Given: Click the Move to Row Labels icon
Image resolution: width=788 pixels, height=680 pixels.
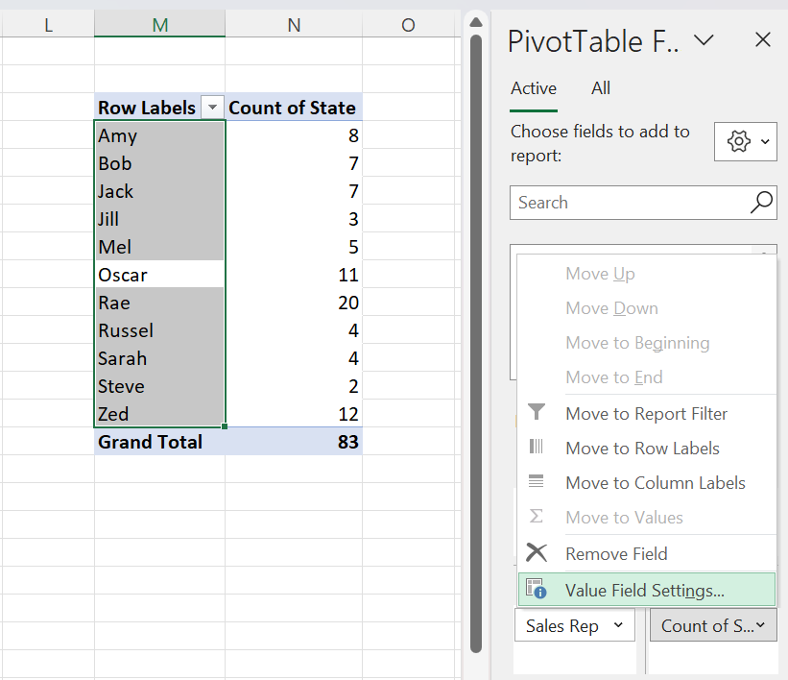Looking at the screenshot, I should click(537, 448).
